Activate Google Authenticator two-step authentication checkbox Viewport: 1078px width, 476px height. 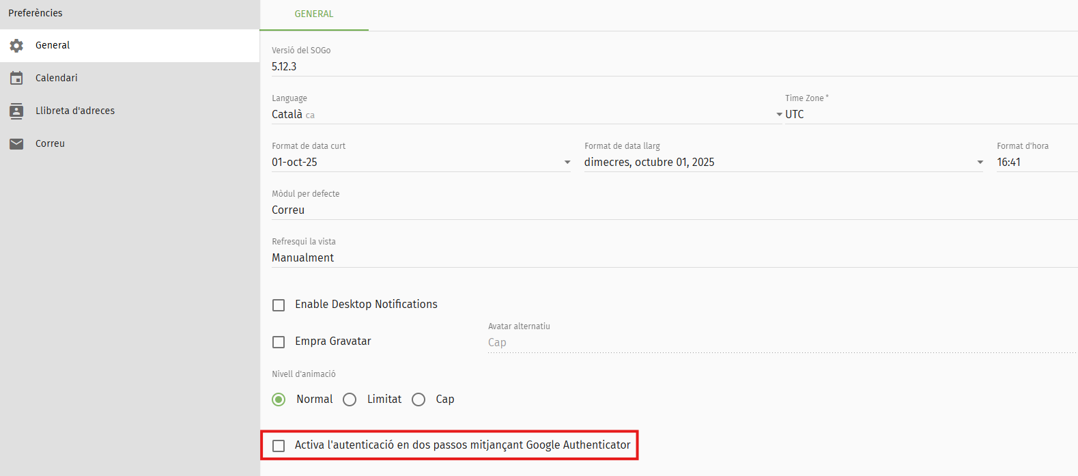tap(279, 446)
